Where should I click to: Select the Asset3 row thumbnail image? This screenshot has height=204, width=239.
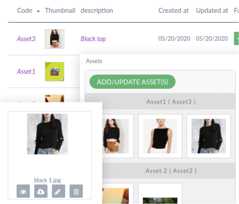click(x=55, y=39)
